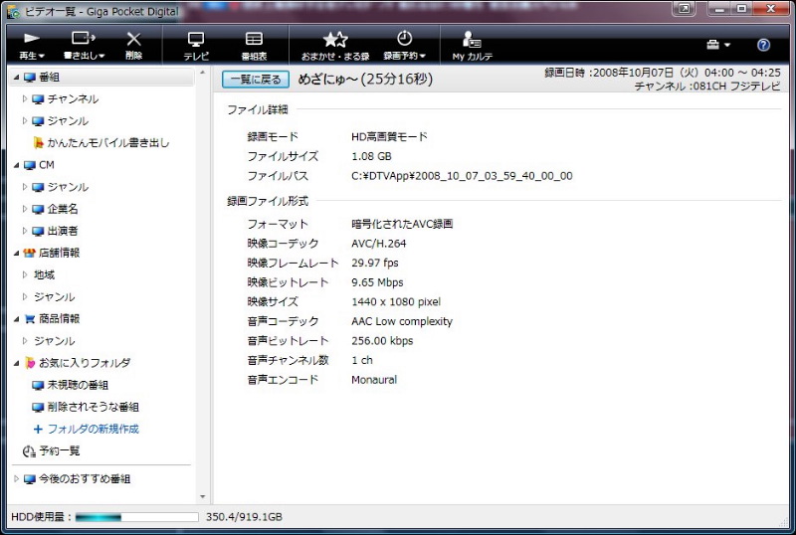
Task: Collapse the 番組 tree section
Action: tap(15, 78)
